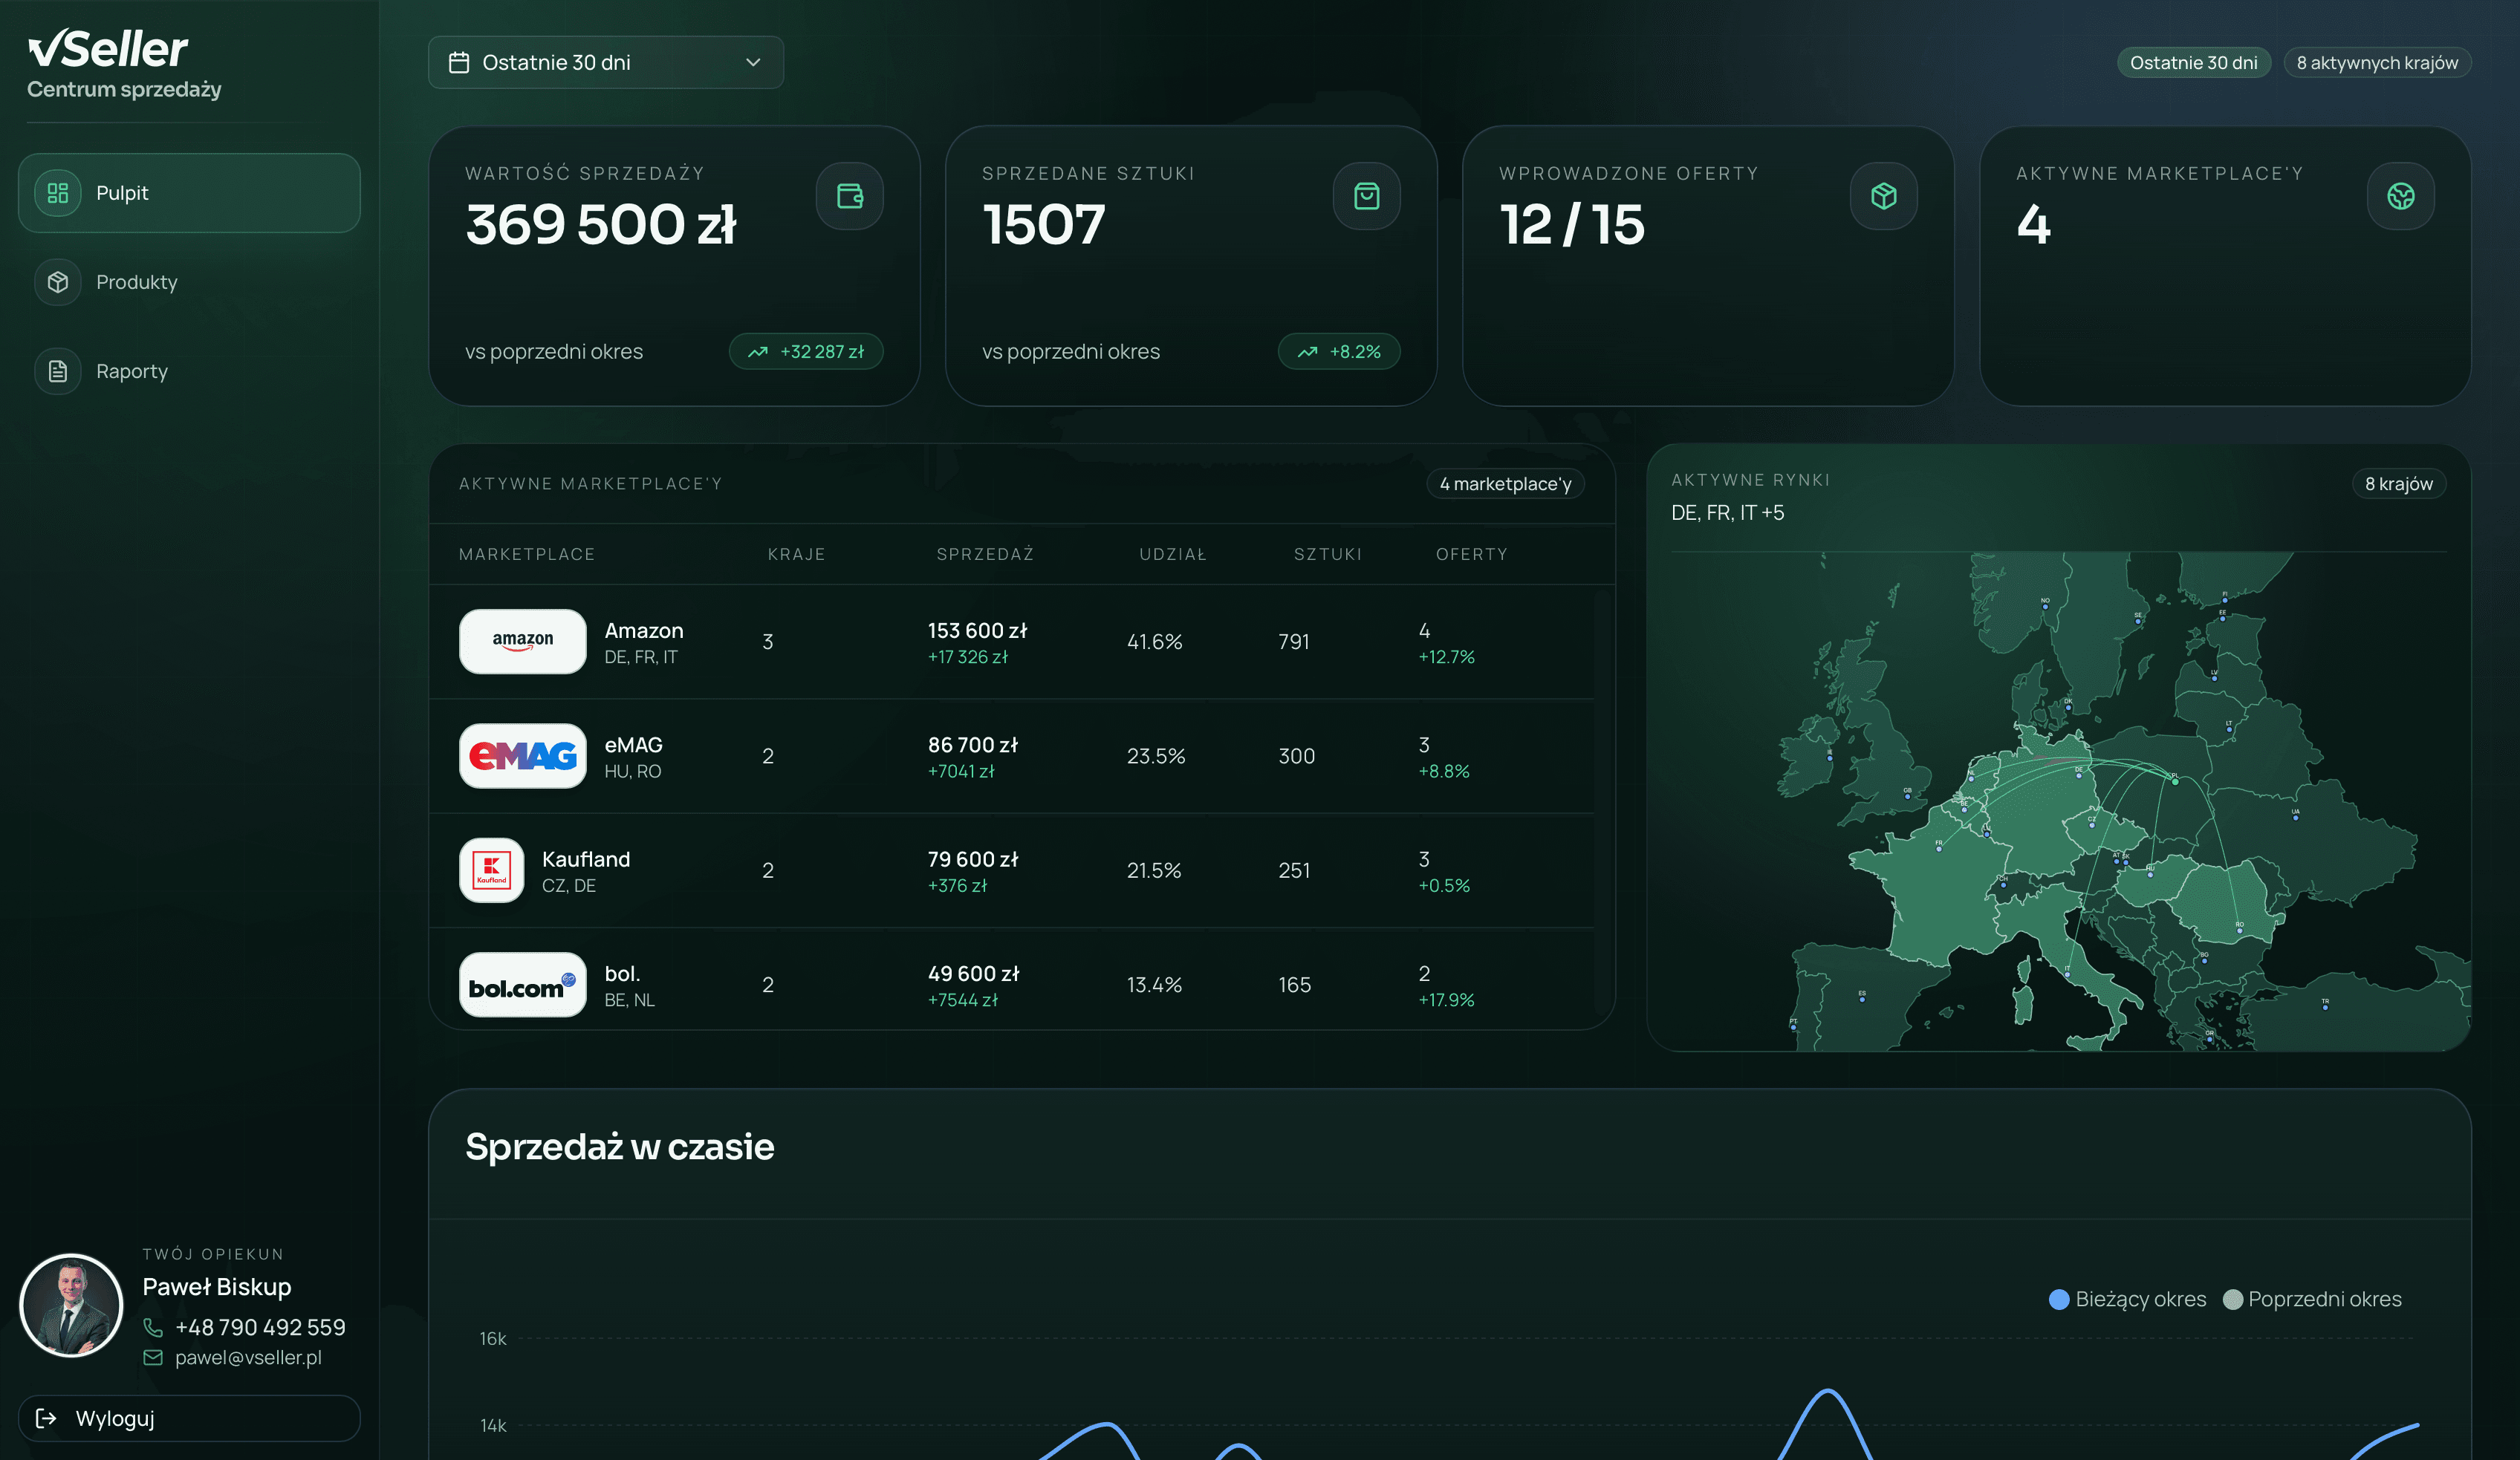Open the 4 marketplace'y selector badge
2520x1460 pixels.
pos(1505,483)
